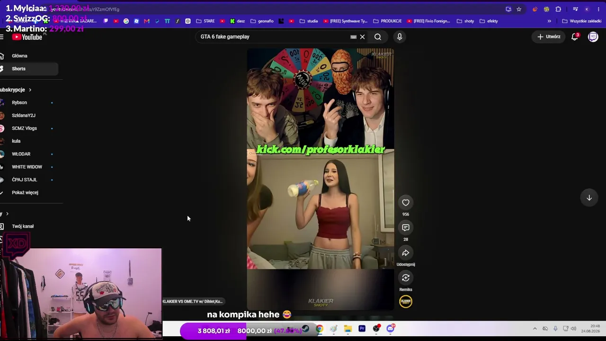The height and width of the screenshot is (341, 606).
Task: Go to next Short with down arrow
Action: [589, 198]
